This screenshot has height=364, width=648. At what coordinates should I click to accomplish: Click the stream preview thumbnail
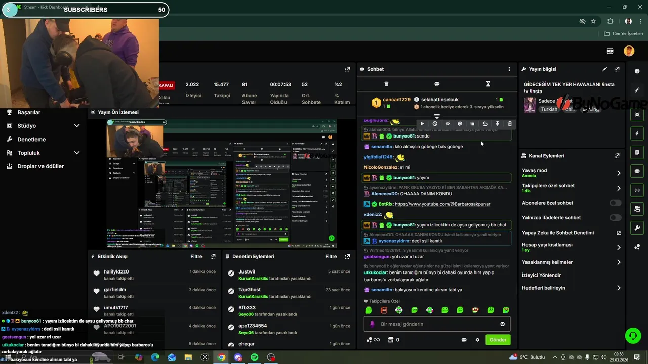coord(222,184)
